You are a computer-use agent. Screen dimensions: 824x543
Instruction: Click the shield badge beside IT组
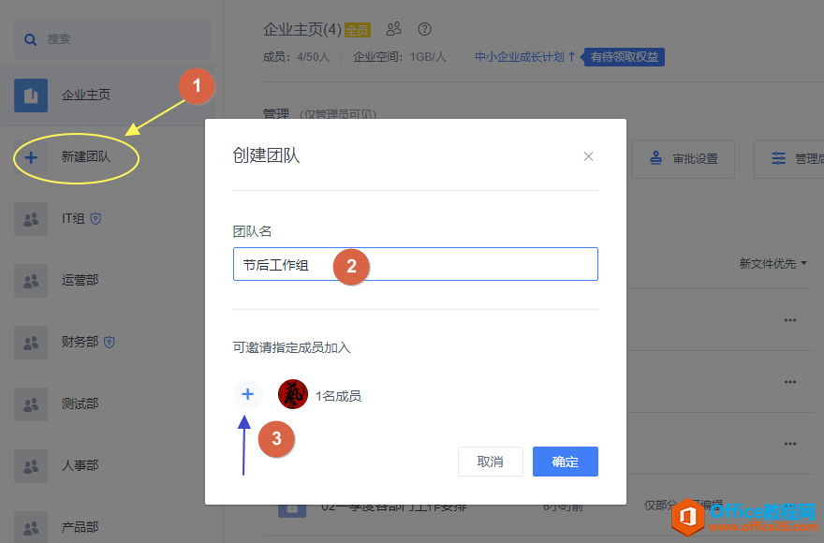(96, 219)
